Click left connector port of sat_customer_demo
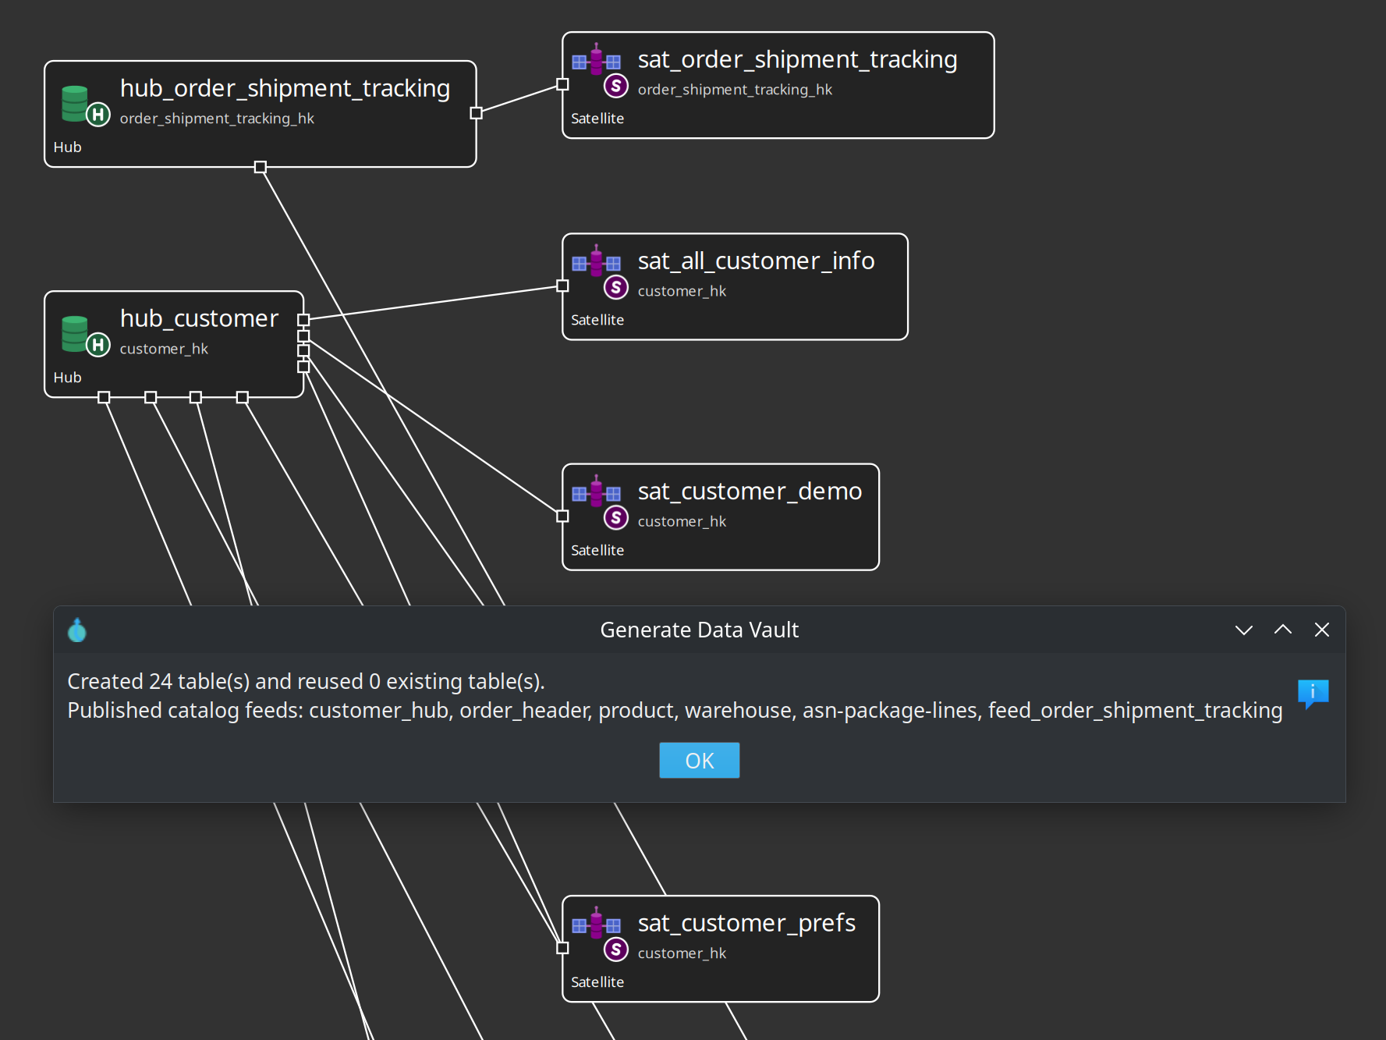Image resolution: width=1386 pixels, height=1040 pixels. (x=562, y=516)
